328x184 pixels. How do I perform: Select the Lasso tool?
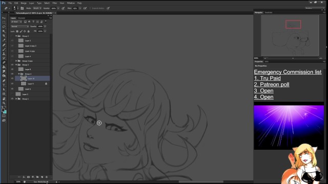coord(4,27)
